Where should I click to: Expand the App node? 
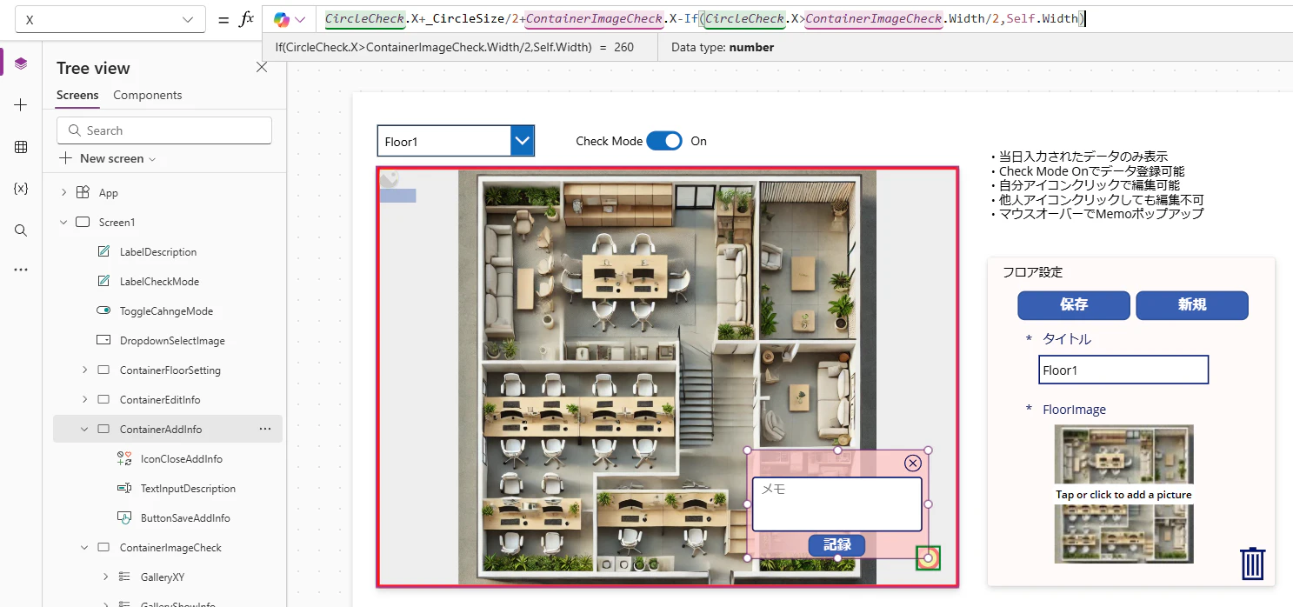[x=63, y=193]
